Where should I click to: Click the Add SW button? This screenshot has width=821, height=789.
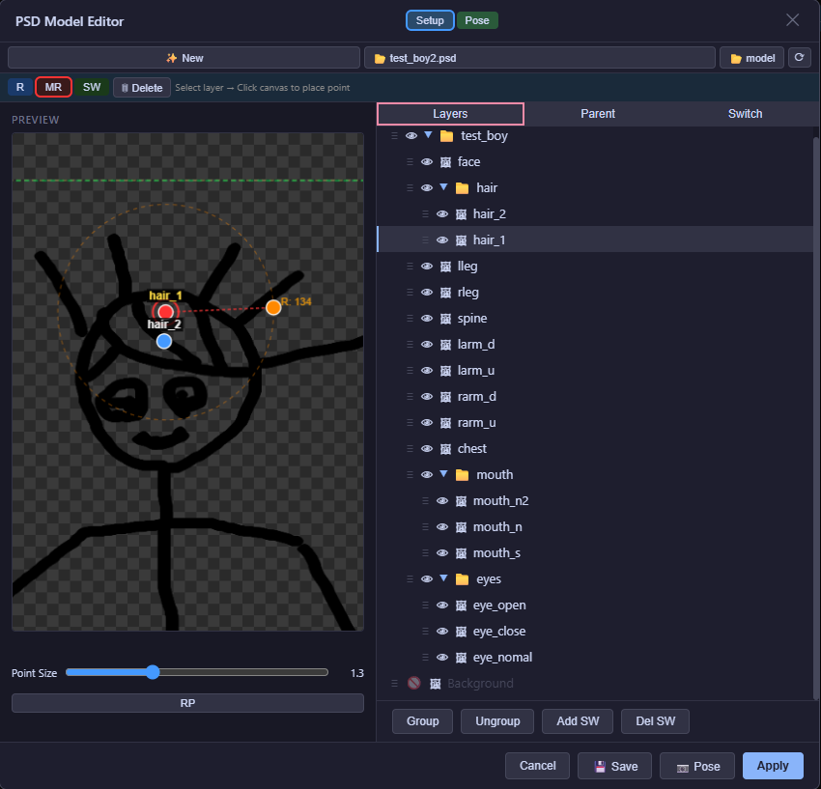coord(578,721)
